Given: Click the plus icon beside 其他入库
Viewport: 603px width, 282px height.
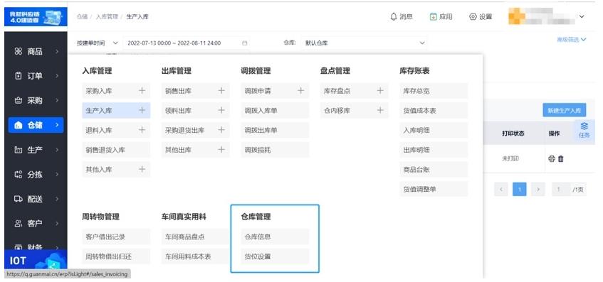Looking at the screenshot, I should pyautogui.click(x=142, y=169).
